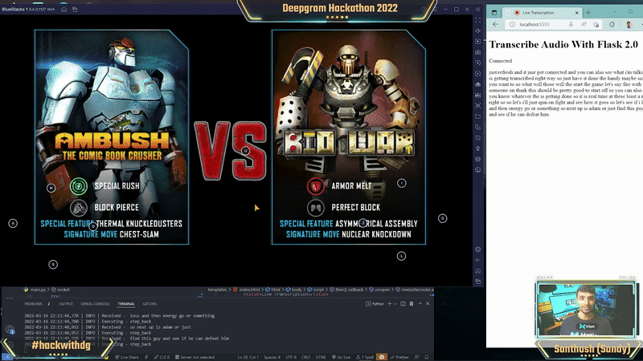The height and width of the screenshot is (361, 643).
Task: Click the read aloud icon in Edge
Action: (584, 25)
